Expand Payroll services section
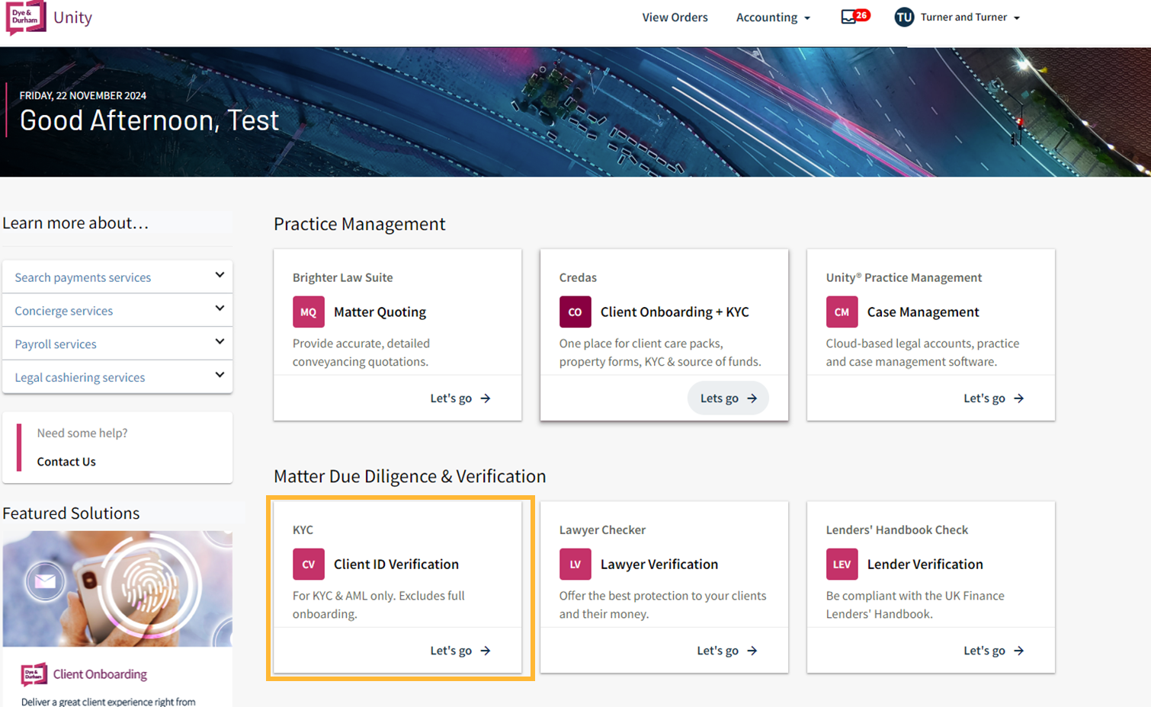The height and width of the screenshot is (707, 1151). coord(117,344)
